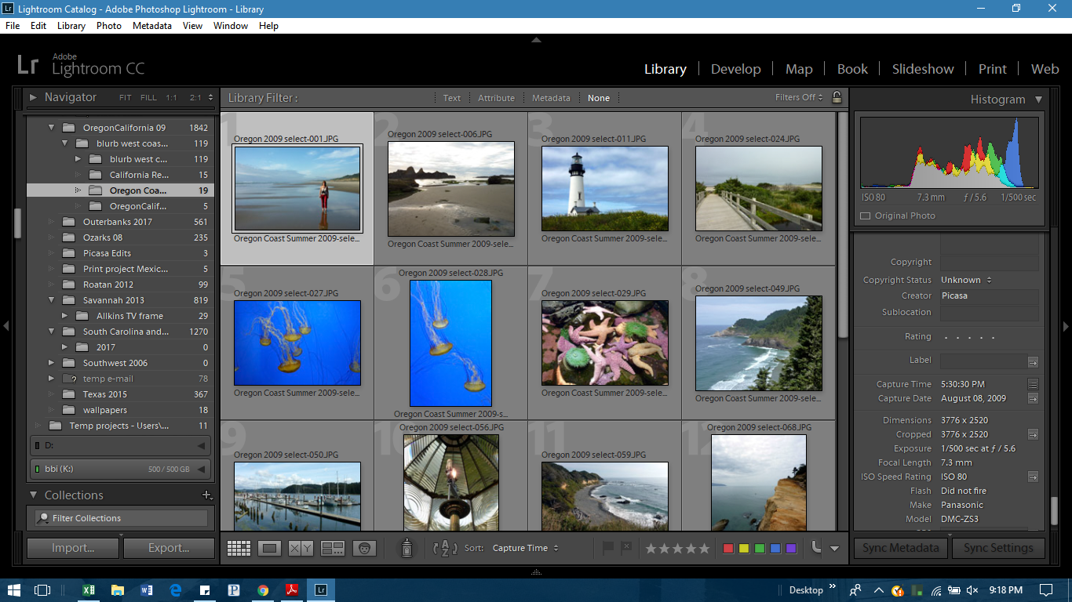Screen dimensions: 1072x602
Task: Flag photo as Pick
Action: pos(607,548)
